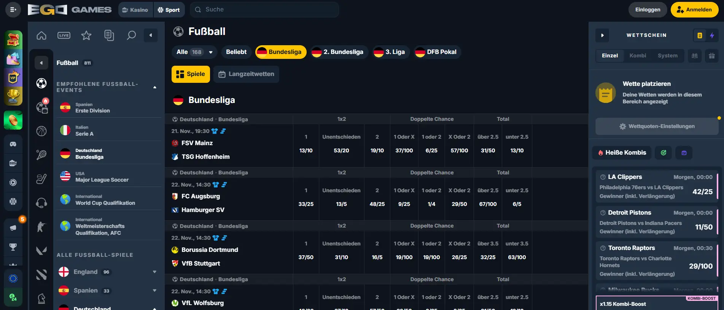The height and width of the screenshot is (310, 724).
Task: Open the gift bonus icon in Wettschein
Action: [x=712, y=55]
